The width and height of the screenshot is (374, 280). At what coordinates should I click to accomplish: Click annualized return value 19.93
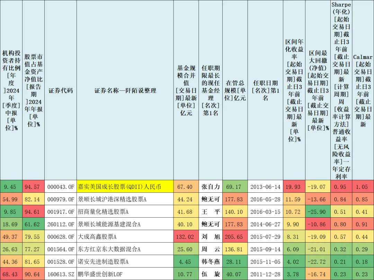pos(293,187)
